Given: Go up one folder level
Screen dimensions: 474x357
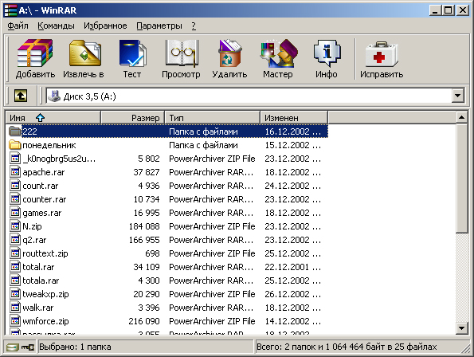Looking at the screenshot, I should pyautogui.click(x=21, y=96).
